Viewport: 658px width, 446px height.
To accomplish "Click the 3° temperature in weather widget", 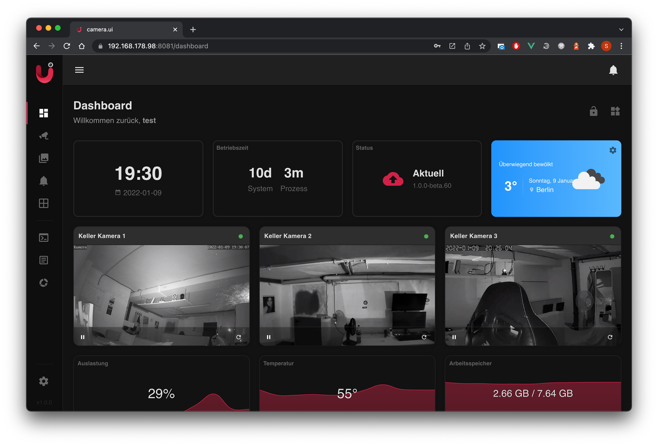I will pos(510,186).
